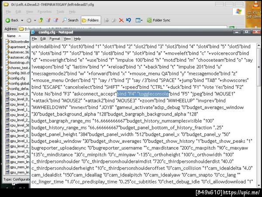The height and width of the screenshot is (197, 262).
Task: Click the greyed Forward arrow in Explorer
Action: point(29,20)
